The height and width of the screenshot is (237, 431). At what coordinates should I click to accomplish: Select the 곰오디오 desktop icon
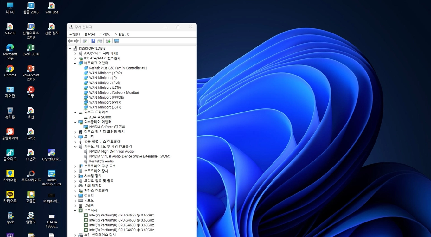pyautogui.click(x=10, y=155)
